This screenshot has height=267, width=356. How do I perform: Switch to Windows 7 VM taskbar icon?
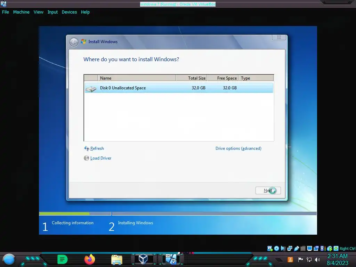coord(171,259)
